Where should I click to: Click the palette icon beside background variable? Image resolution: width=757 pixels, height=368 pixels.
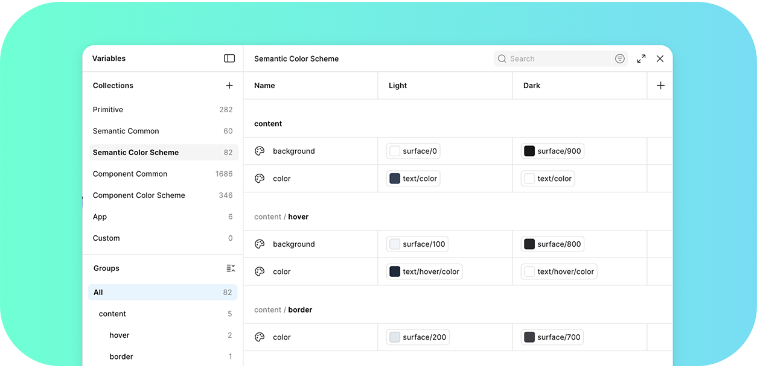pyautogui.click(x=260, y=151)
